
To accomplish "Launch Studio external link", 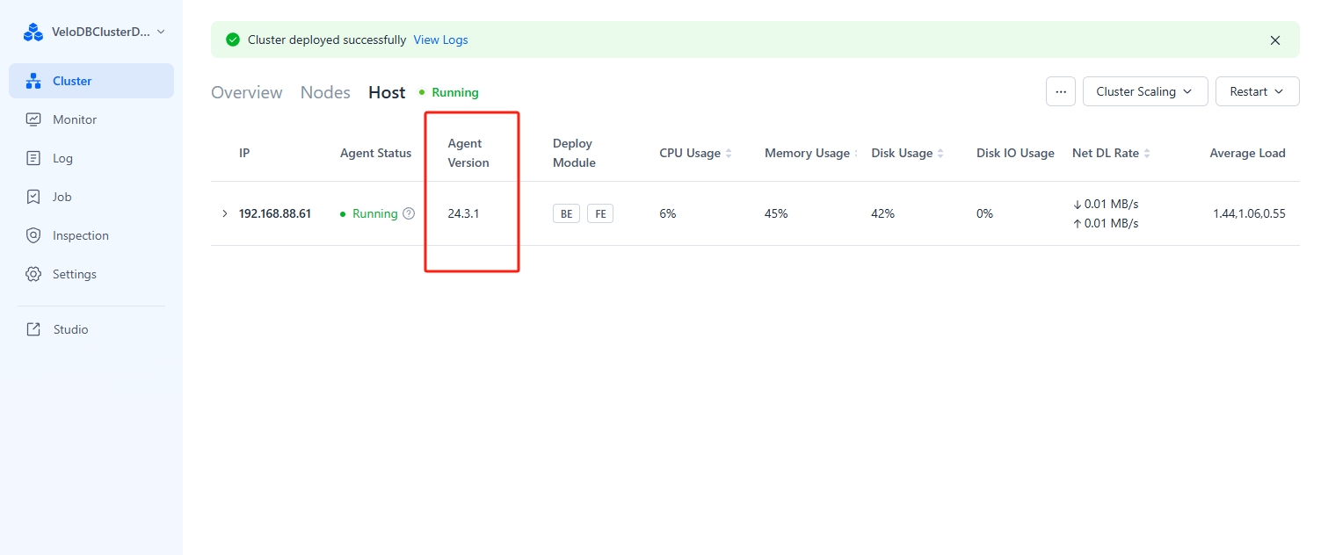I will pyautogui.click(x=70, y=329).
